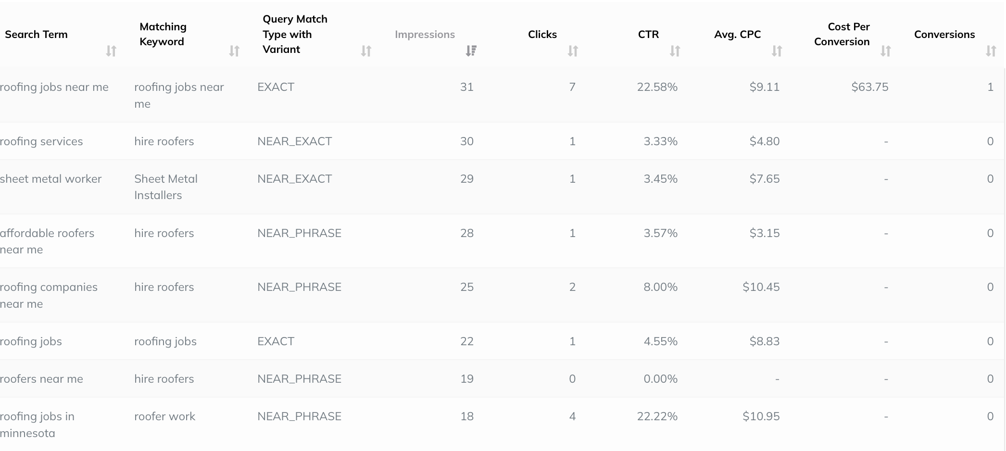
Task: Click sort arrows beside Cost Per Conversion
Action: 885,50
